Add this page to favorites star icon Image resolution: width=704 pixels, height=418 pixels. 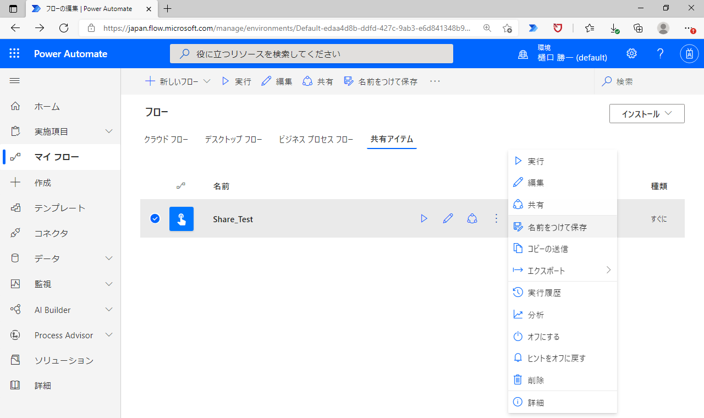[507, 28]
